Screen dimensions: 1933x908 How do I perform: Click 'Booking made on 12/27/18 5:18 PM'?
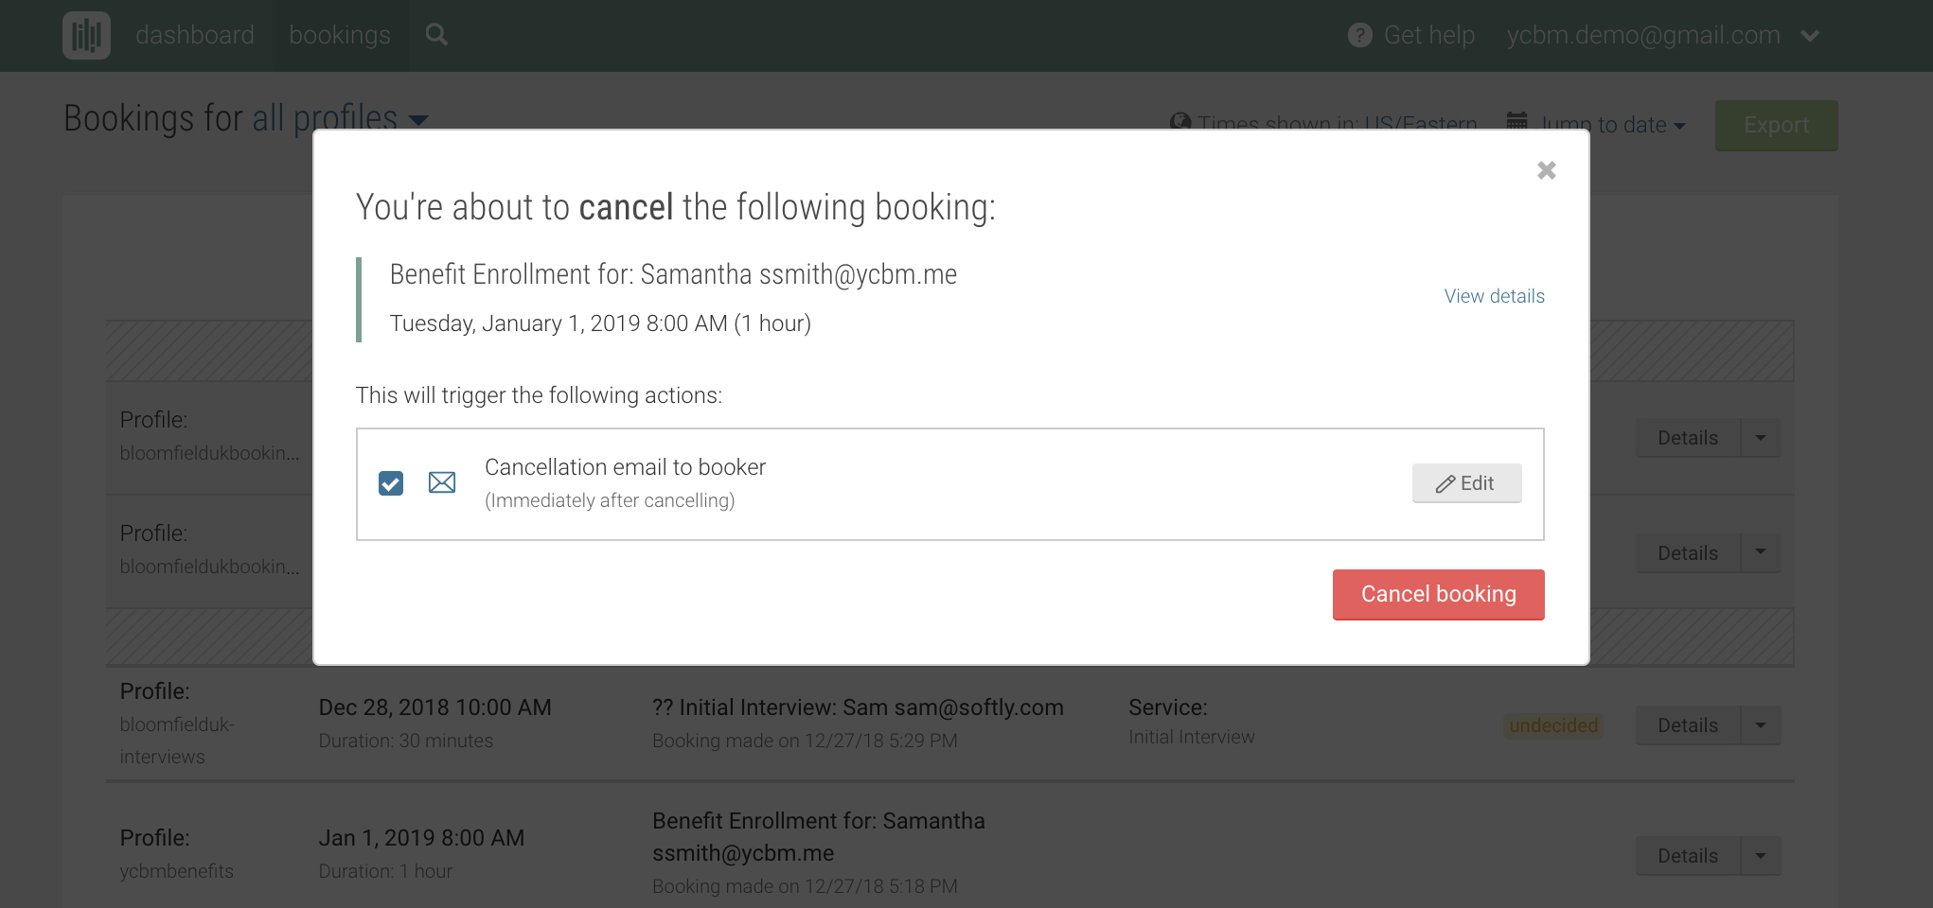(805, 886)
